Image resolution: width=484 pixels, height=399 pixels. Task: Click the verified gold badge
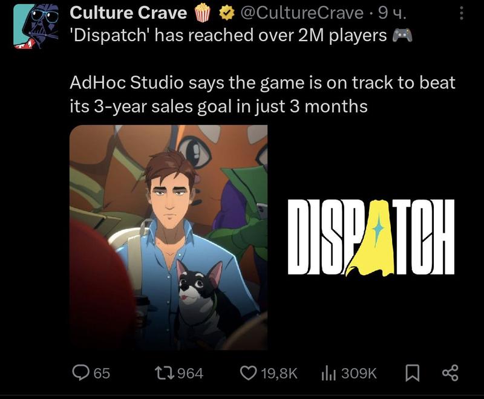(x=226, y=13)
